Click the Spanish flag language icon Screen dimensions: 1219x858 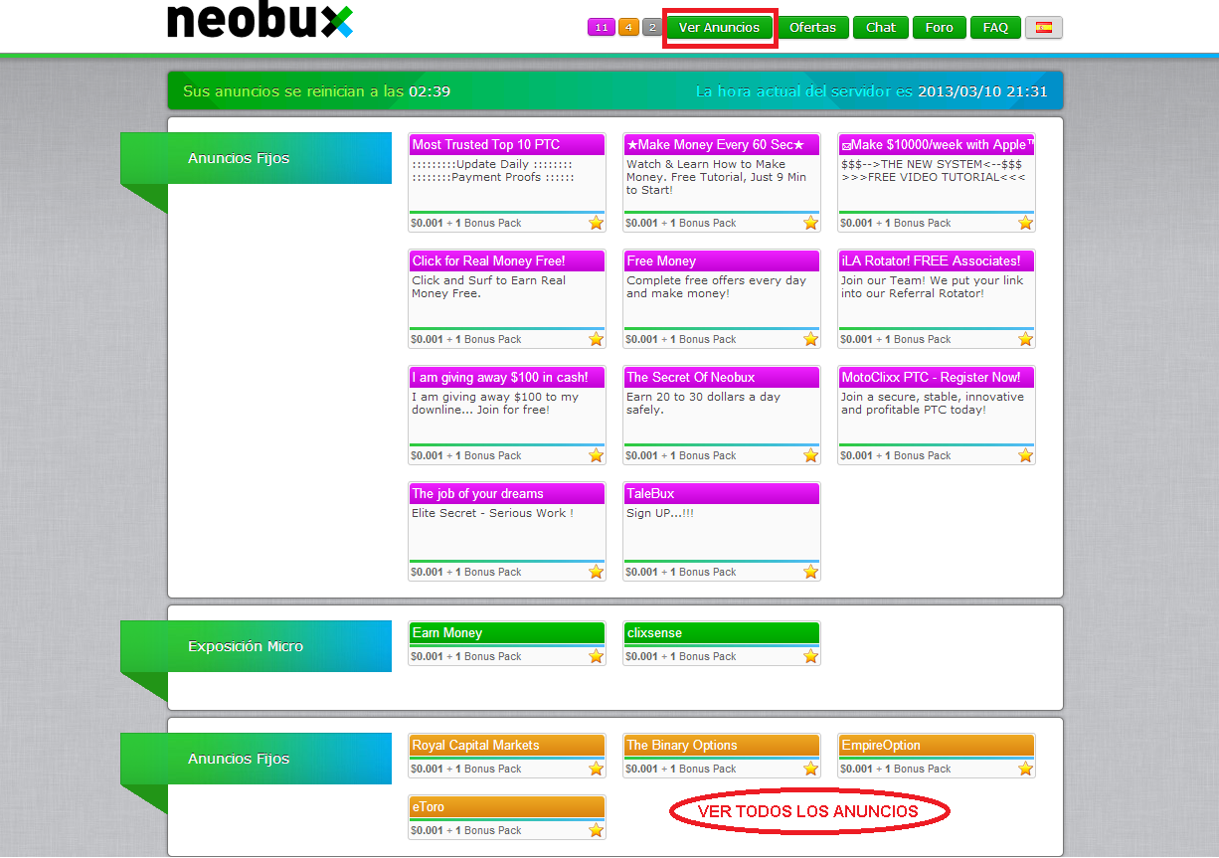click(x=1044, y=28)
